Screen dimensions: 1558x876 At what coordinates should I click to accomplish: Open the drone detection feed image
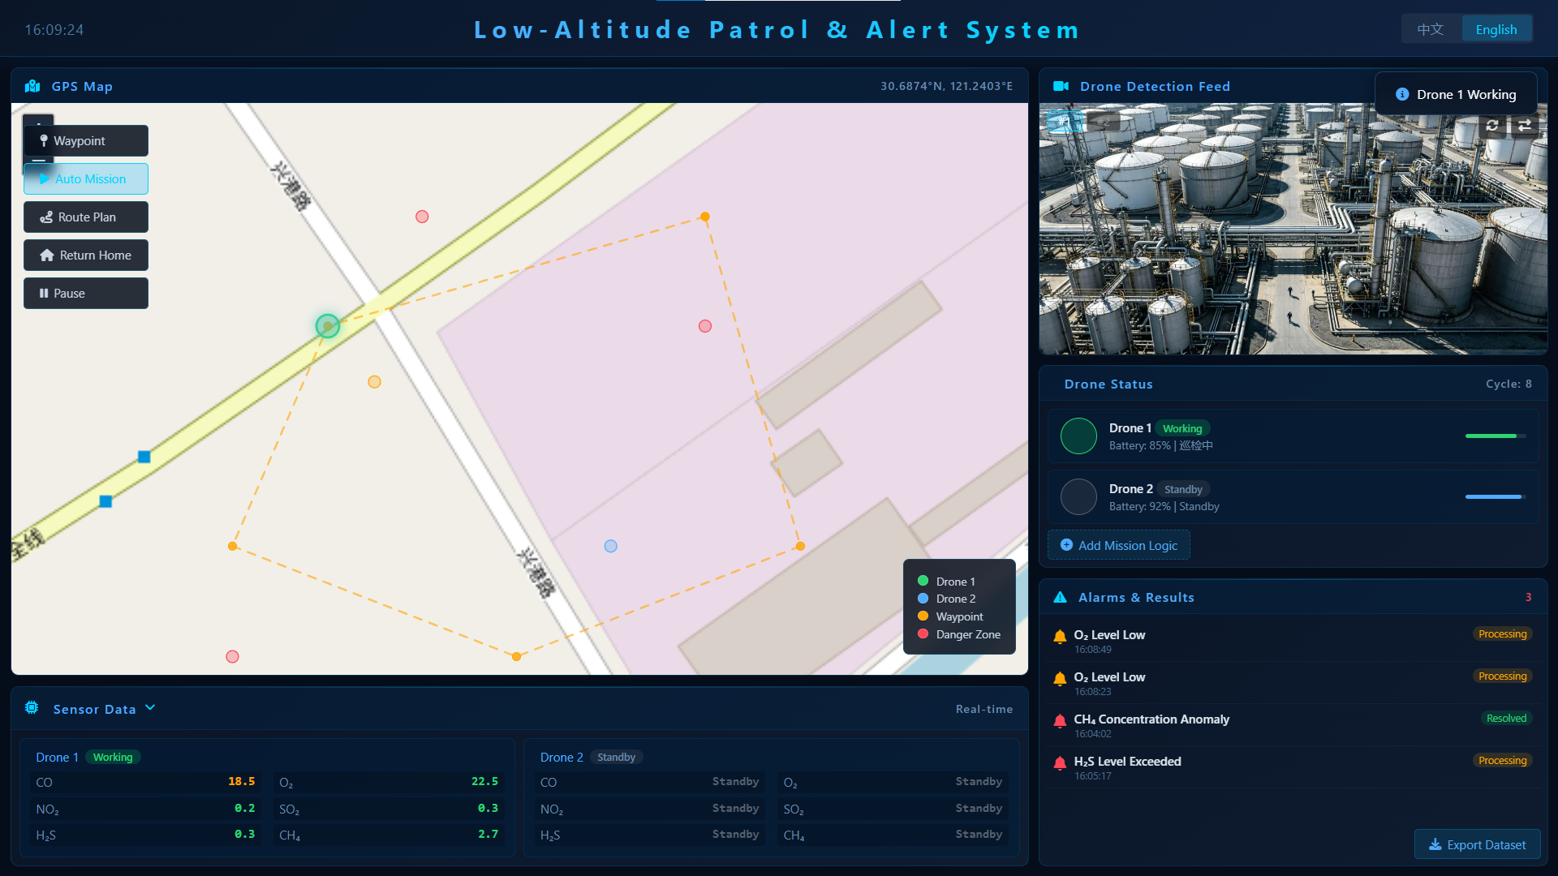(1293, 229)
